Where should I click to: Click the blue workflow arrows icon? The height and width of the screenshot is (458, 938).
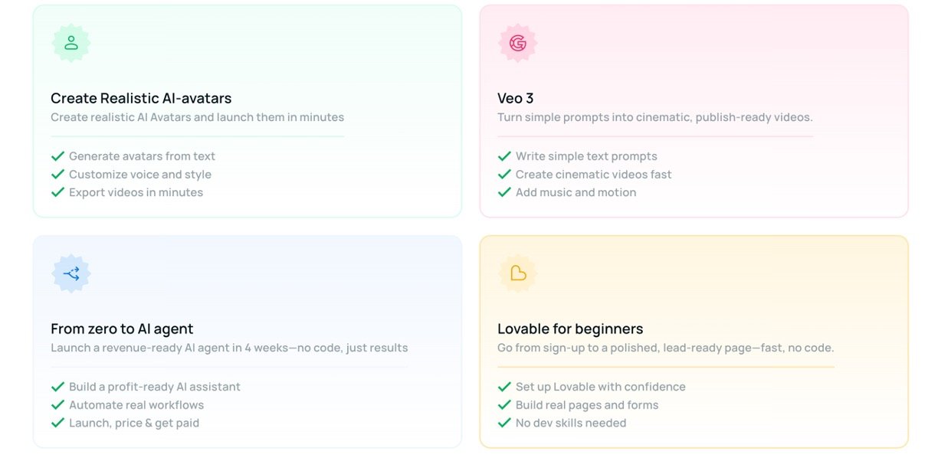click(x=71, y=273)
